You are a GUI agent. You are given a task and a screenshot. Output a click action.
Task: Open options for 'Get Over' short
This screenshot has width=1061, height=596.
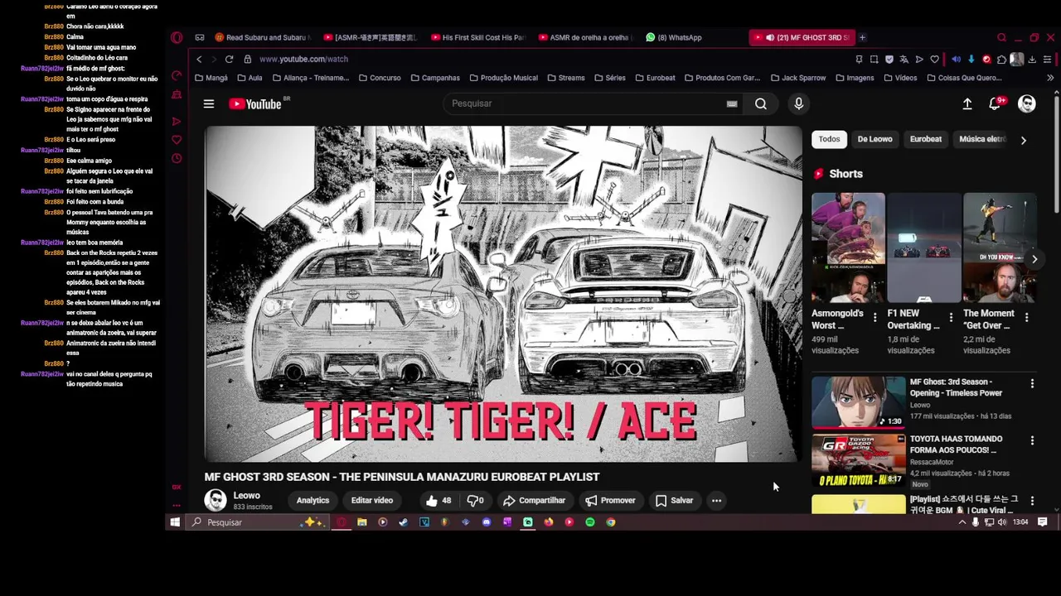tap(1026, 318)
